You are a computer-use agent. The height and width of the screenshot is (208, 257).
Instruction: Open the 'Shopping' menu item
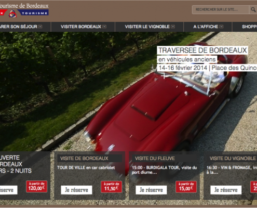pyautogui.click(x=249, y=27)
